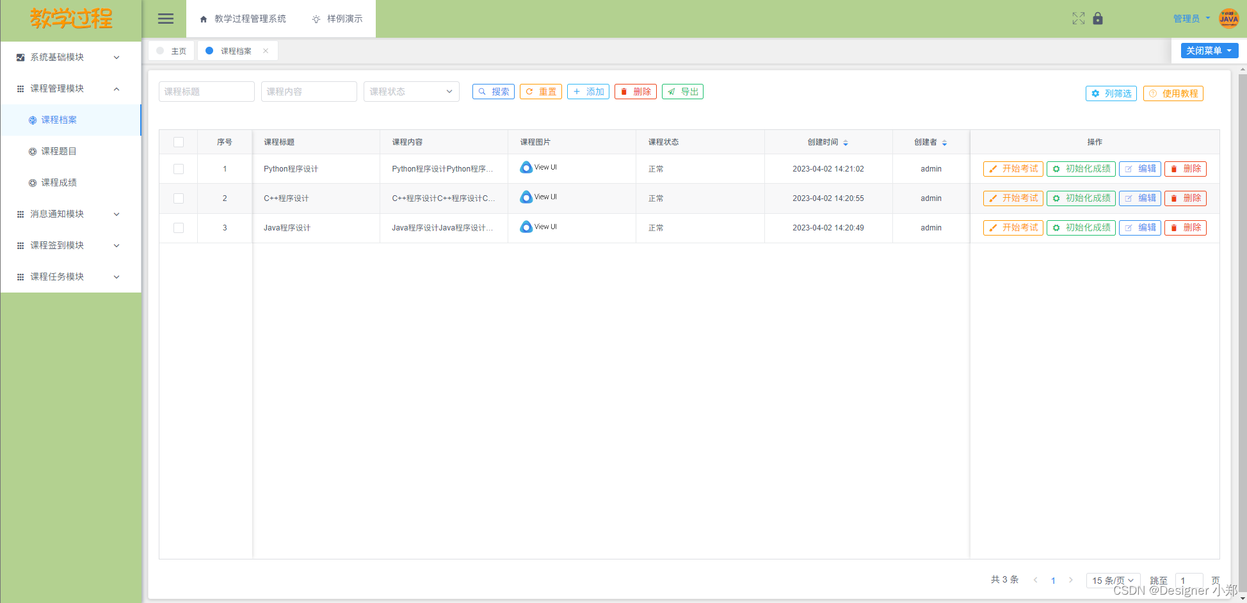Check the Java程序设计 row checkbox

coord(179,228)
